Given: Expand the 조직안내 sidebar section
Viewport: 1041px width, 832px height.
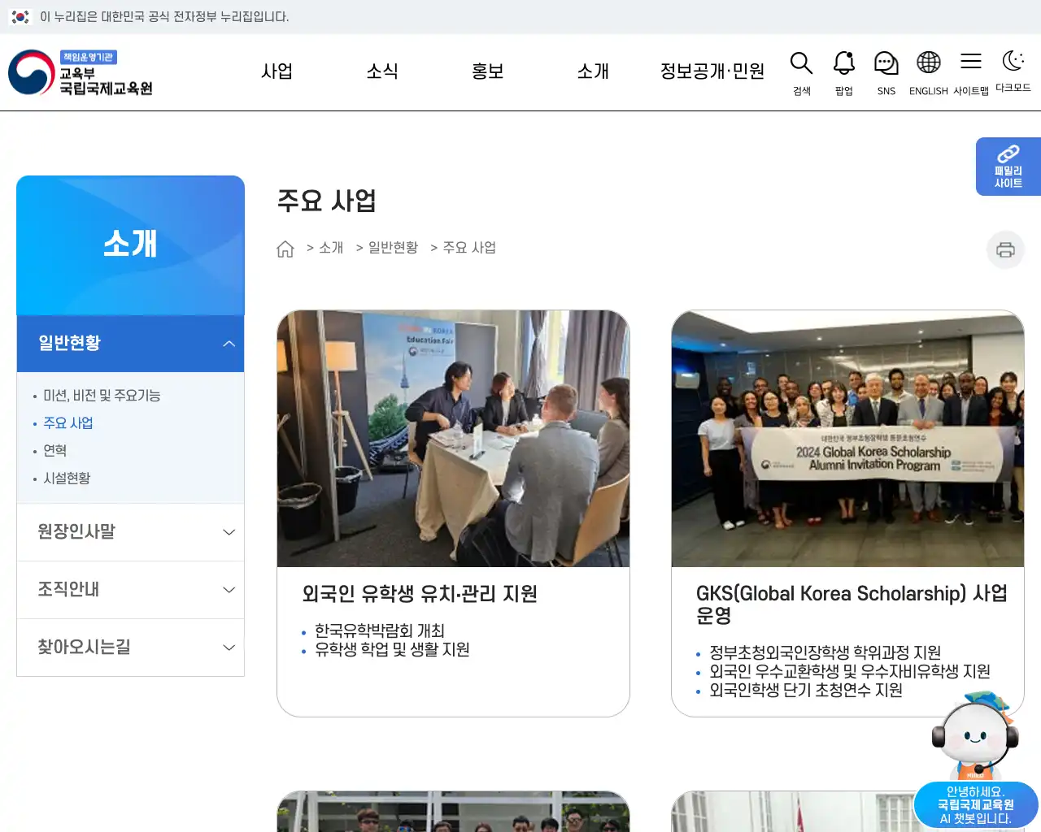Looking at the screenshot, I should (x=130, y=590).
